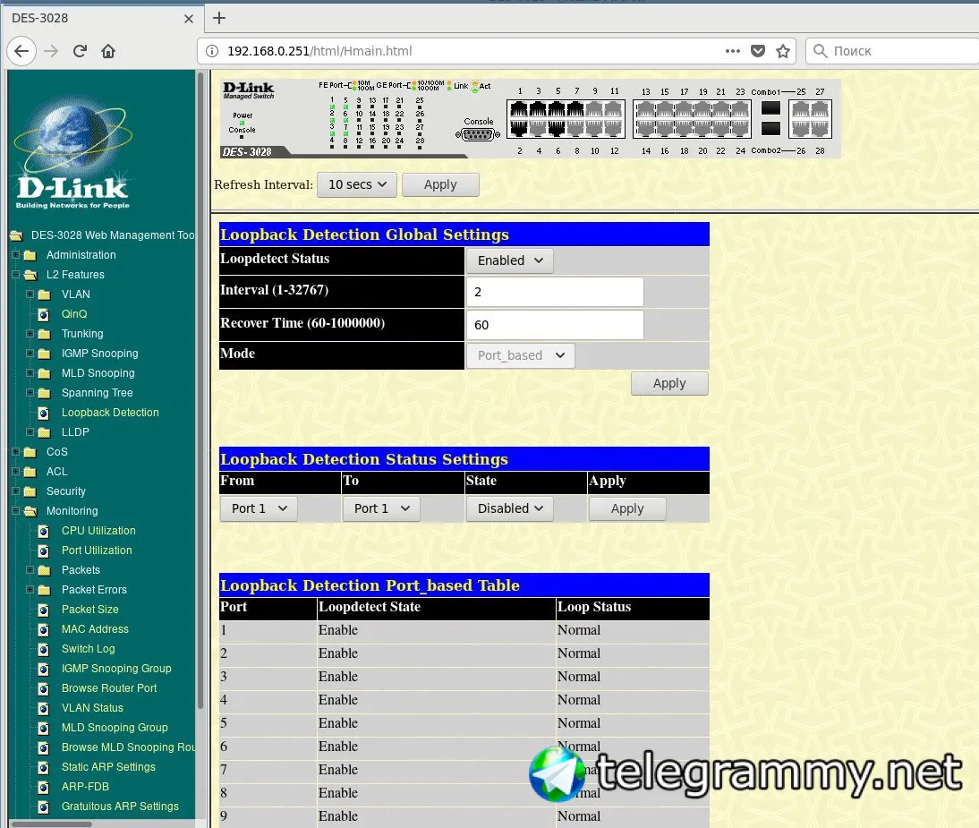Open Browse MLD Snooping Router in tree
The width and height of the screenshot is (979, 828).
128,747
